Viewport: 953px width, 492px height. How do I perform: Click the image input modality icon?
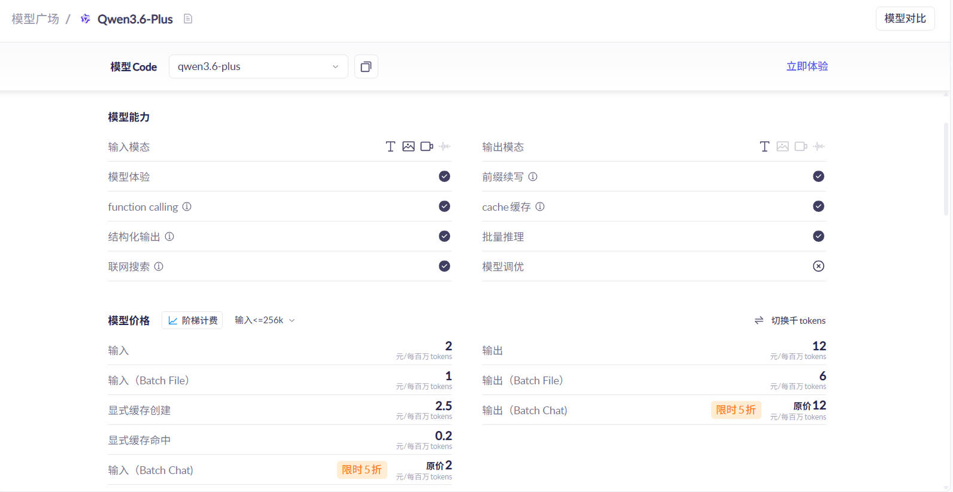tap(408, 147)
